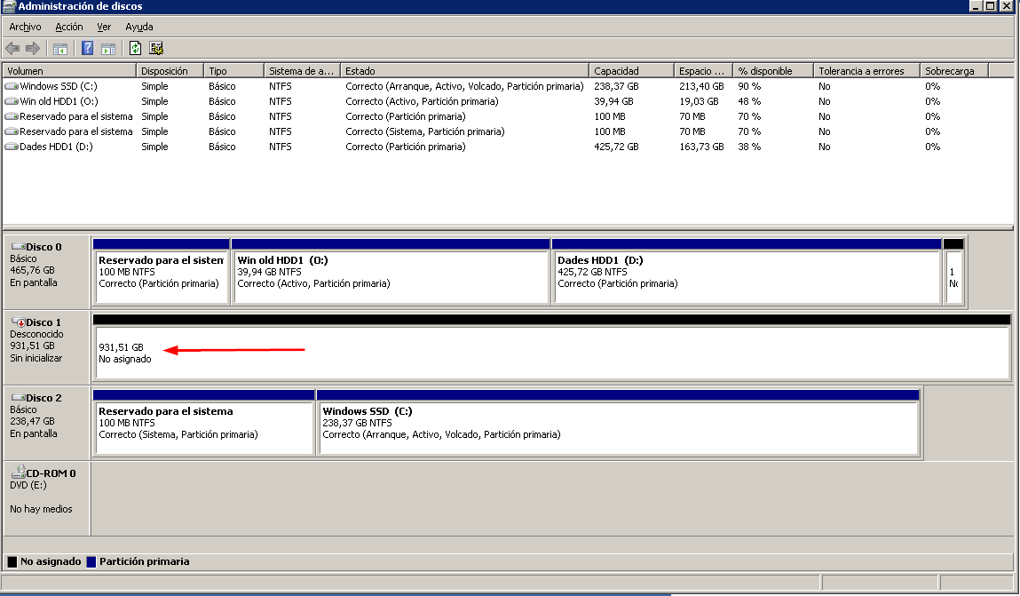Click the 38 % available cell
Image resolution: width=1020 pixels, height=596 pixels.
pos(749,147)
